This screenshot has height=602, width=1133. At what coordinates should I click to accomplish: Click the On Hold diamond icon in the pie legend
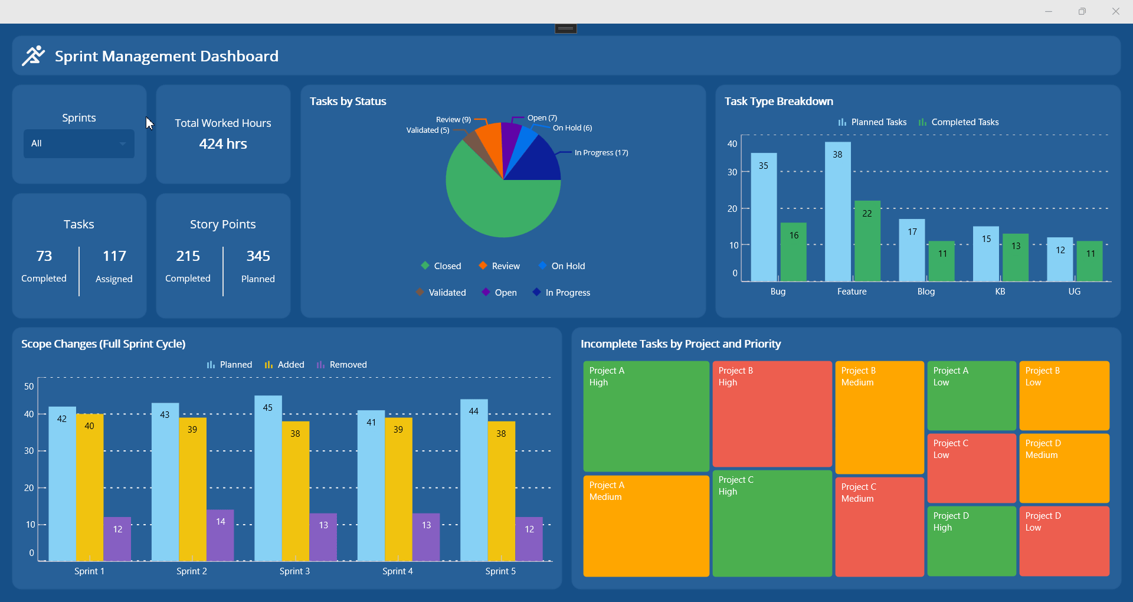[542, 266]
